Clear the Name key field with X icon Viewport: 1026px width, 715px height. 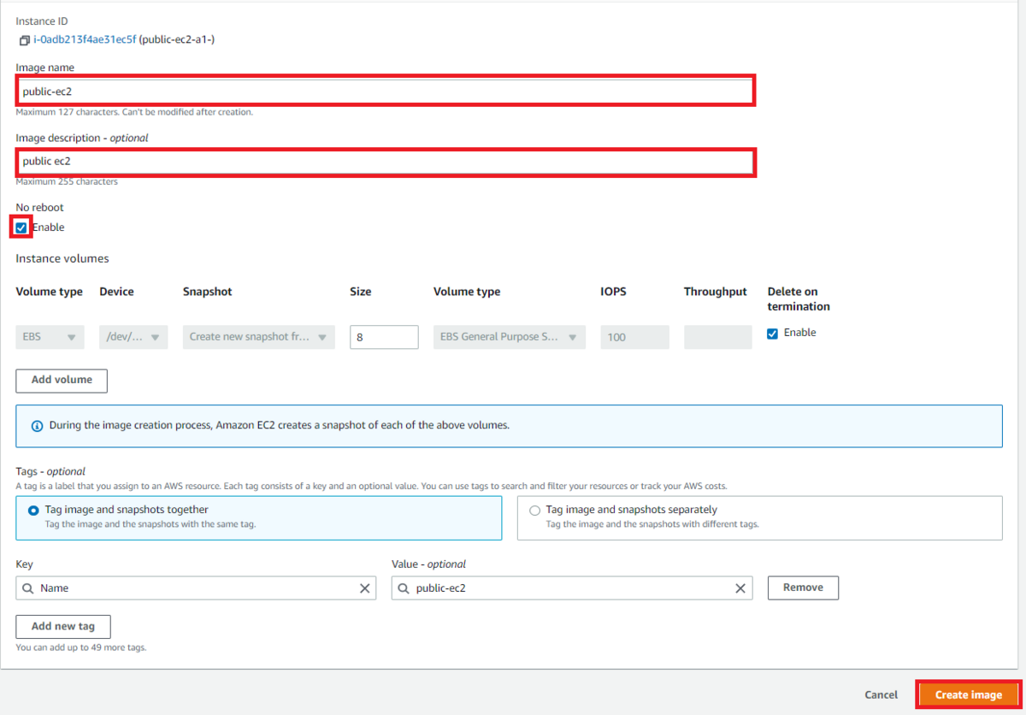pyautogui.click(x=365, y=588)
